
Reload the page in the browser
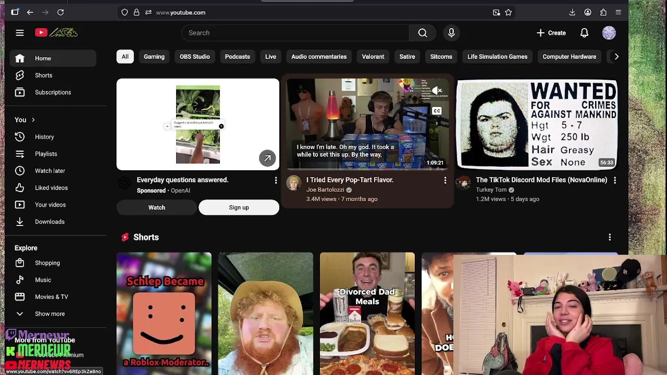pos(60,12)
